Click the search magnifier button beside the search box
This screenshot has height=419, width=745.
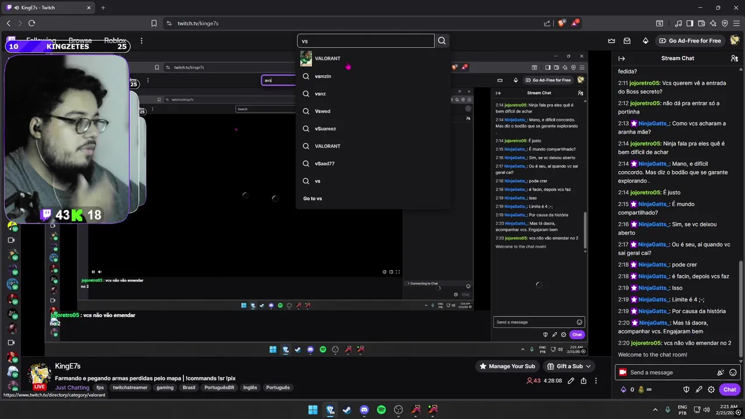pos(442,41)
